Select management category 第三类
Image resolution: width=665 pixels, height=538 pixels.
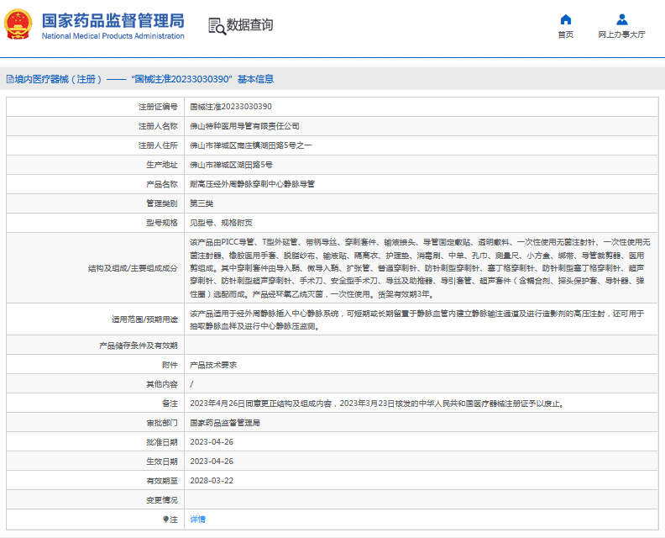click(202, 203)
